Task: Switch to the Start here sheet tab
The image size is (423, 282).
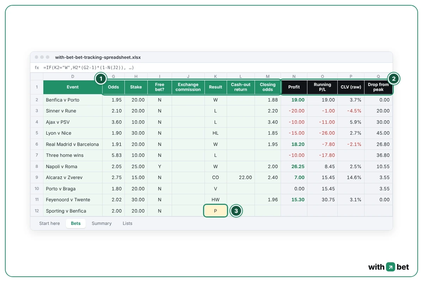Action: coord(49,223)
